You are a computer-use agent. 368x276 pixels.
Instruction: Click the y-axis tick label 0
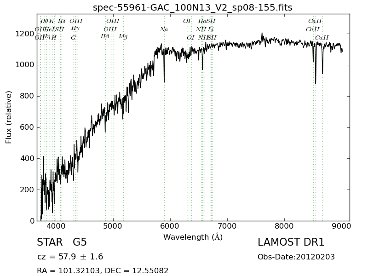coord(32,221)
